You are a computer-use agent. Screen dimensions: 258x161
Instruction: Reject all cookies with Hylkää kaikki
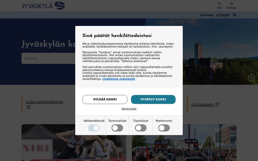105,99
